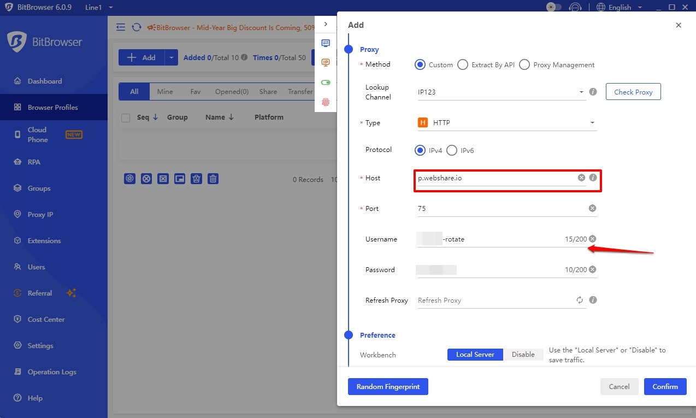Select Browser Profiles in the sidebar
Screen dimensions: 696x418
click(54, 107)
